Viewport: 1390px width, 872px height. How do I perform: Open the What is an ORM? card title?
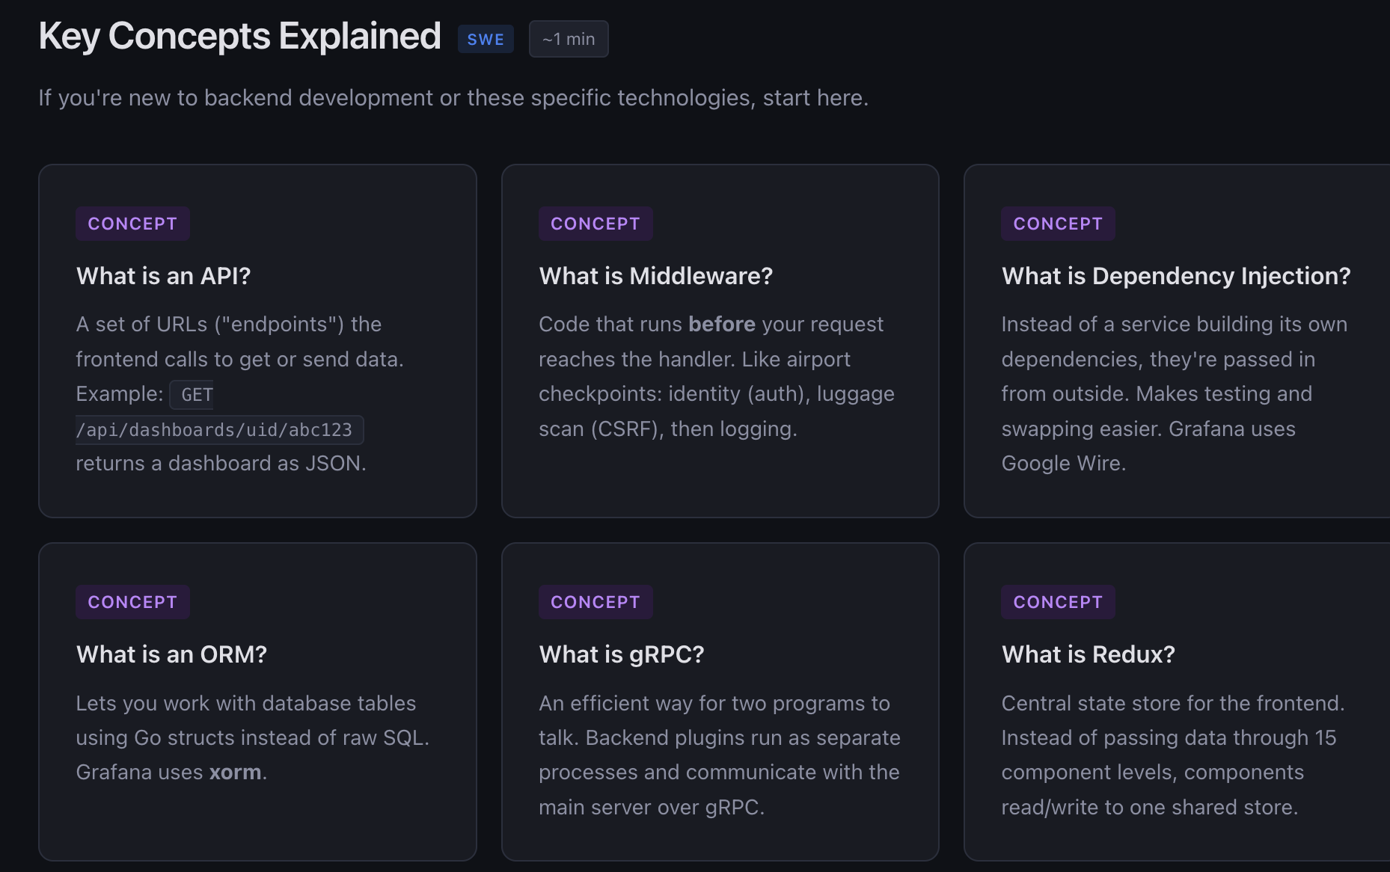pos(171,654)
